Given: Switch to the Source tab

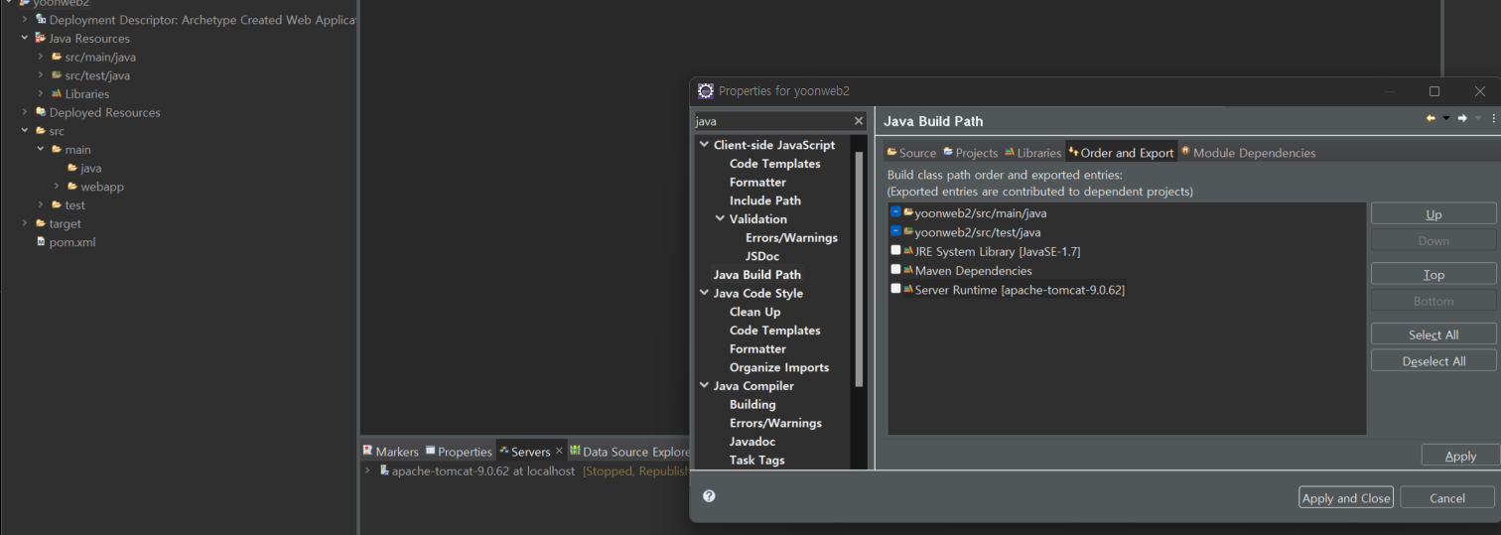Looking at the screenshot, I should (x=911, y=152).
